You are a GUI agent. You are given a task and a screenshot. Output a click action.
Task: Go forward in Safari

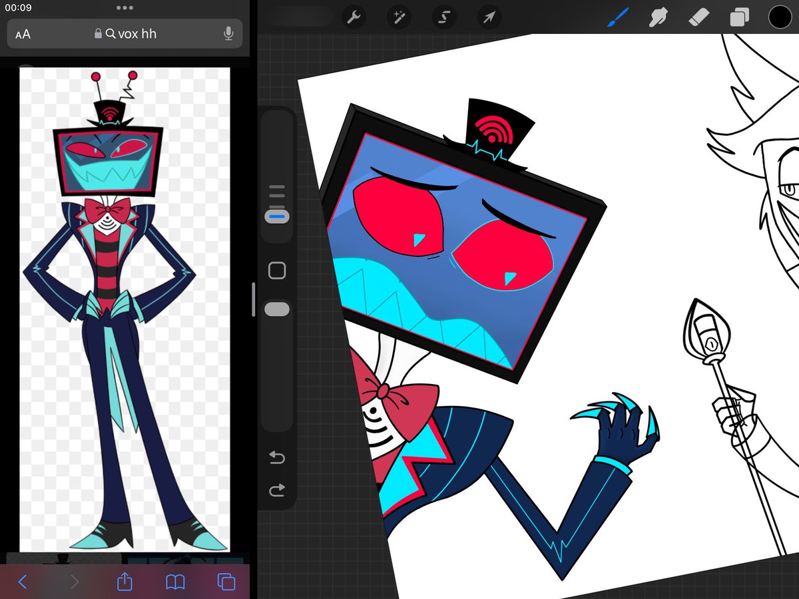pos(74,582)
